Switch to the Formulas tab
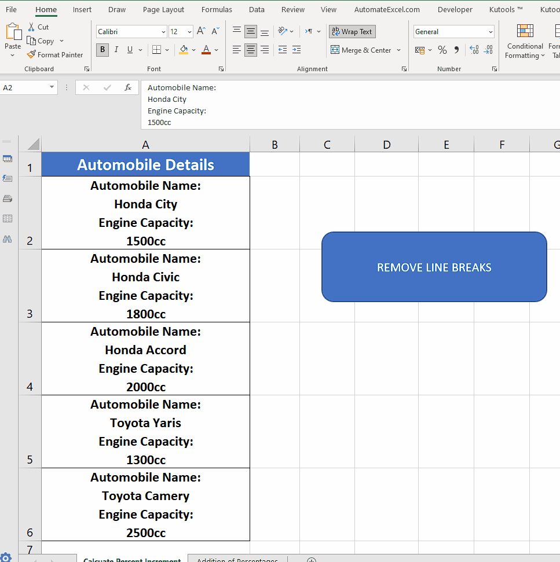 pos(217,10)
